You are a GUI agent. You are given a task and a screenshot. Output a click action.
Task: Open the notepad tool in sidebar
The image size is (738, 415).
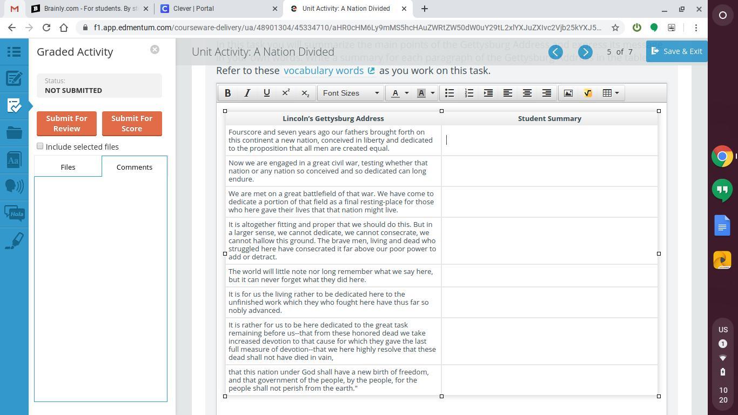point(14,79)
